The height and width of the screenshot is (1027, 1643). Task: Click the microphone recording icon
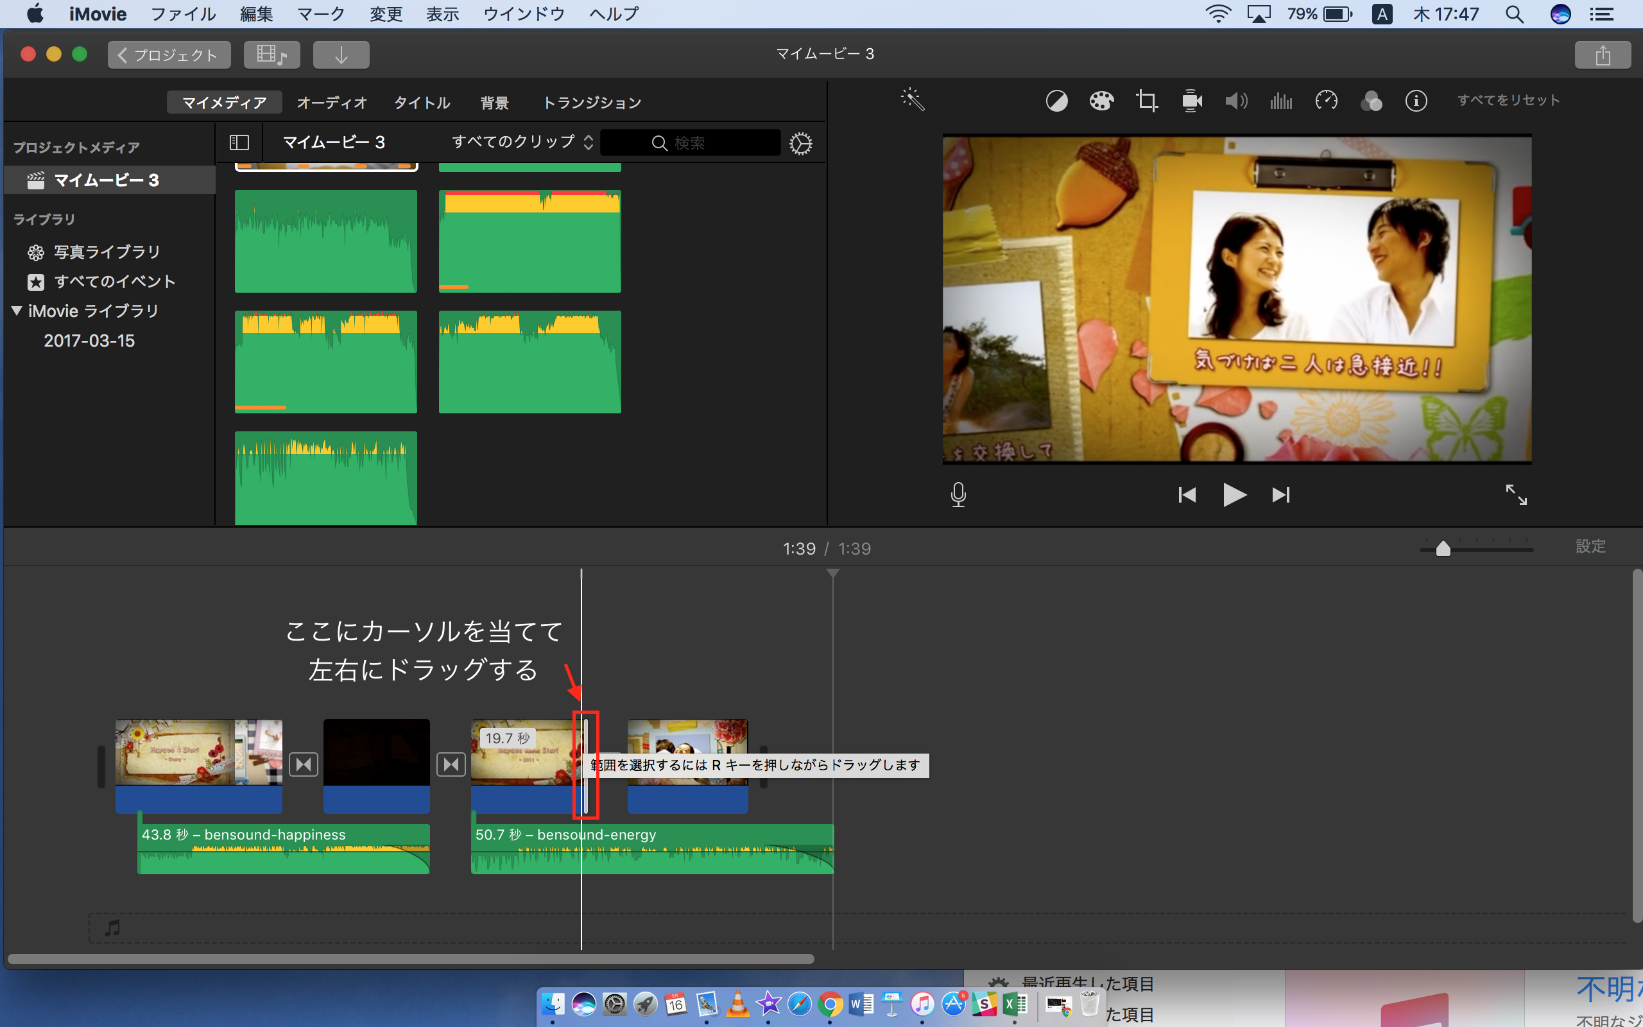click(958, 494)
